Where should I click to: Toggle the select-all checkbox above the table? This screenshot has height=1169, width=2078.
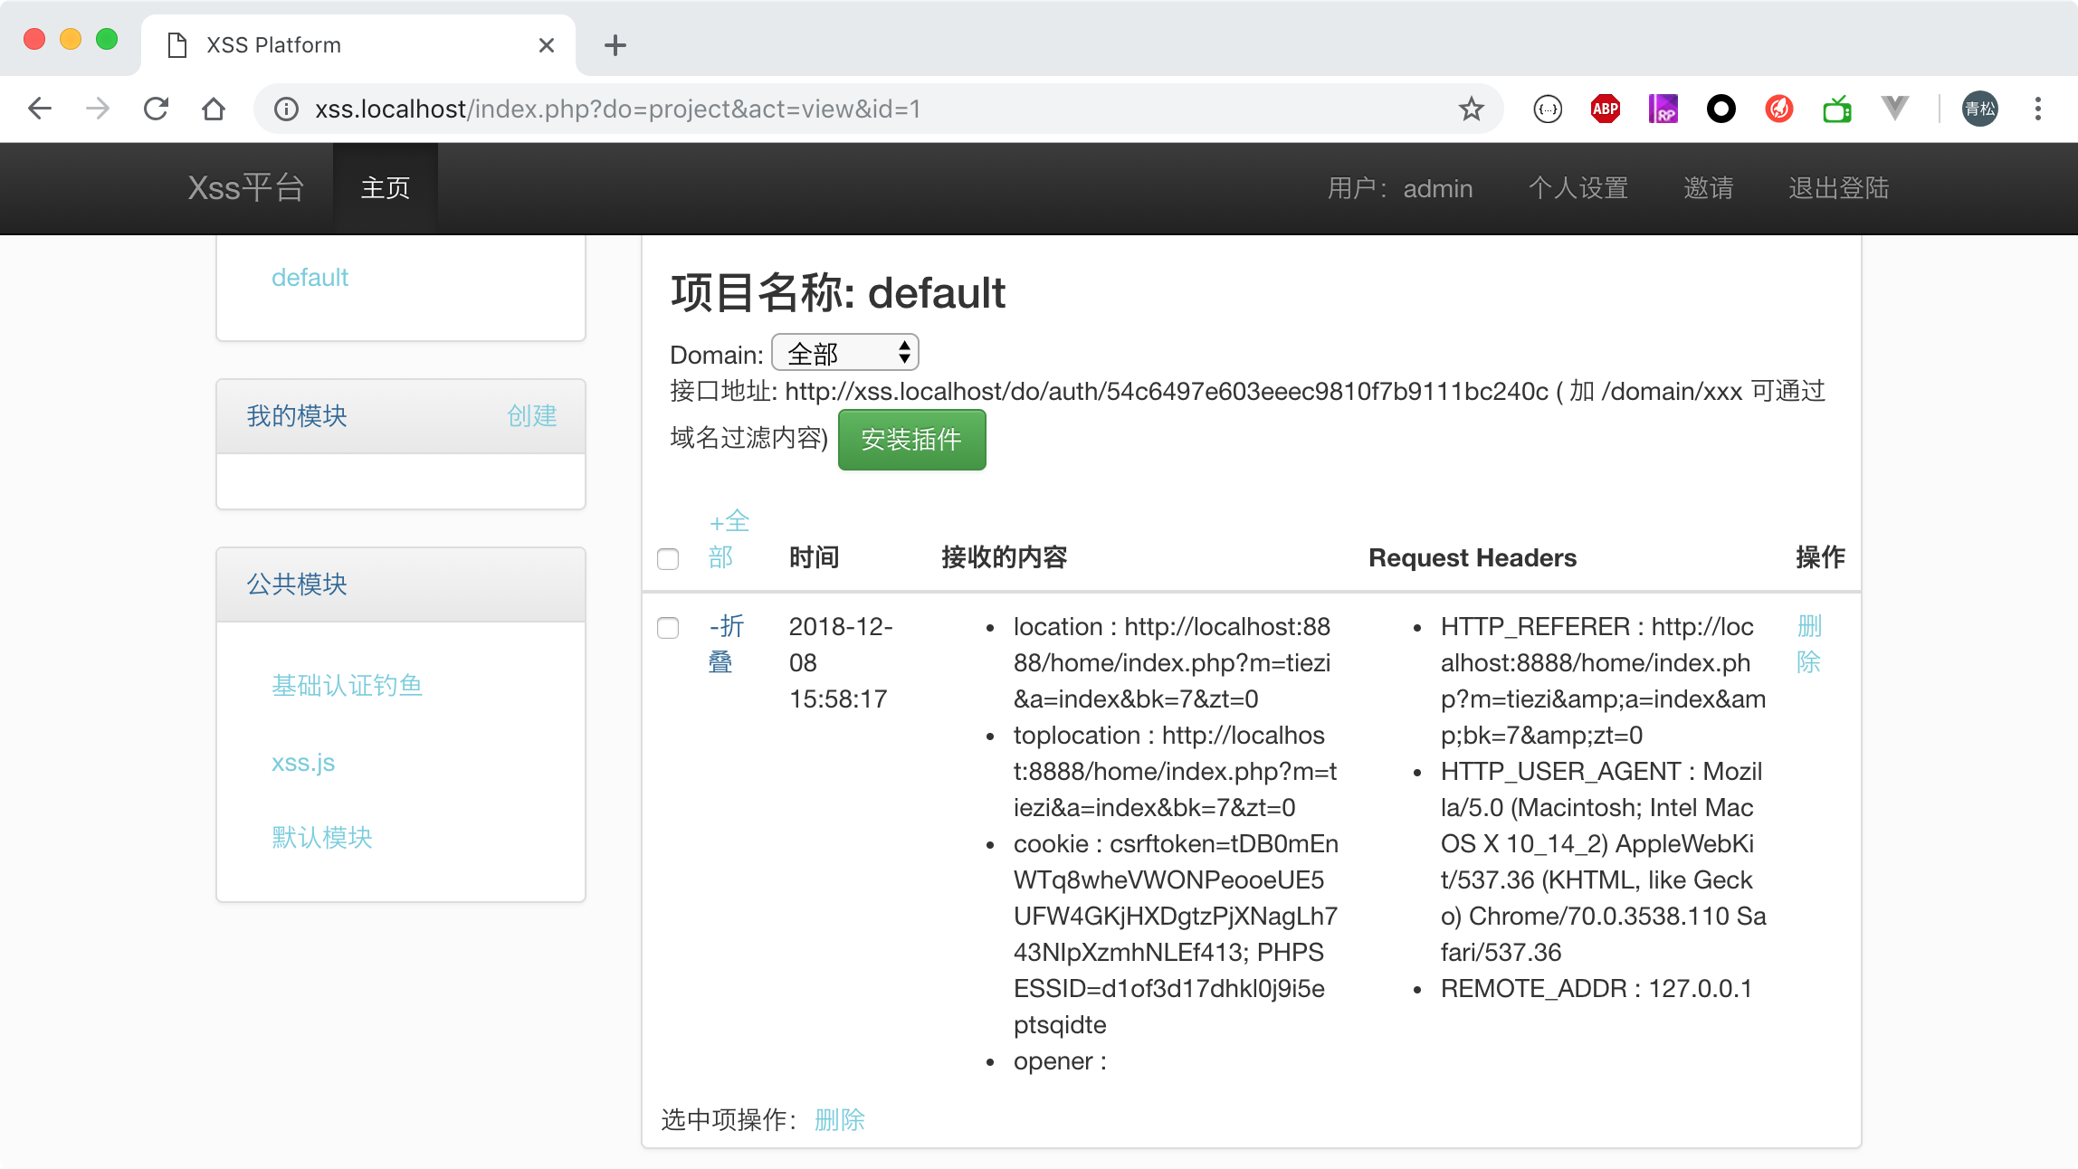coord(667,559)
